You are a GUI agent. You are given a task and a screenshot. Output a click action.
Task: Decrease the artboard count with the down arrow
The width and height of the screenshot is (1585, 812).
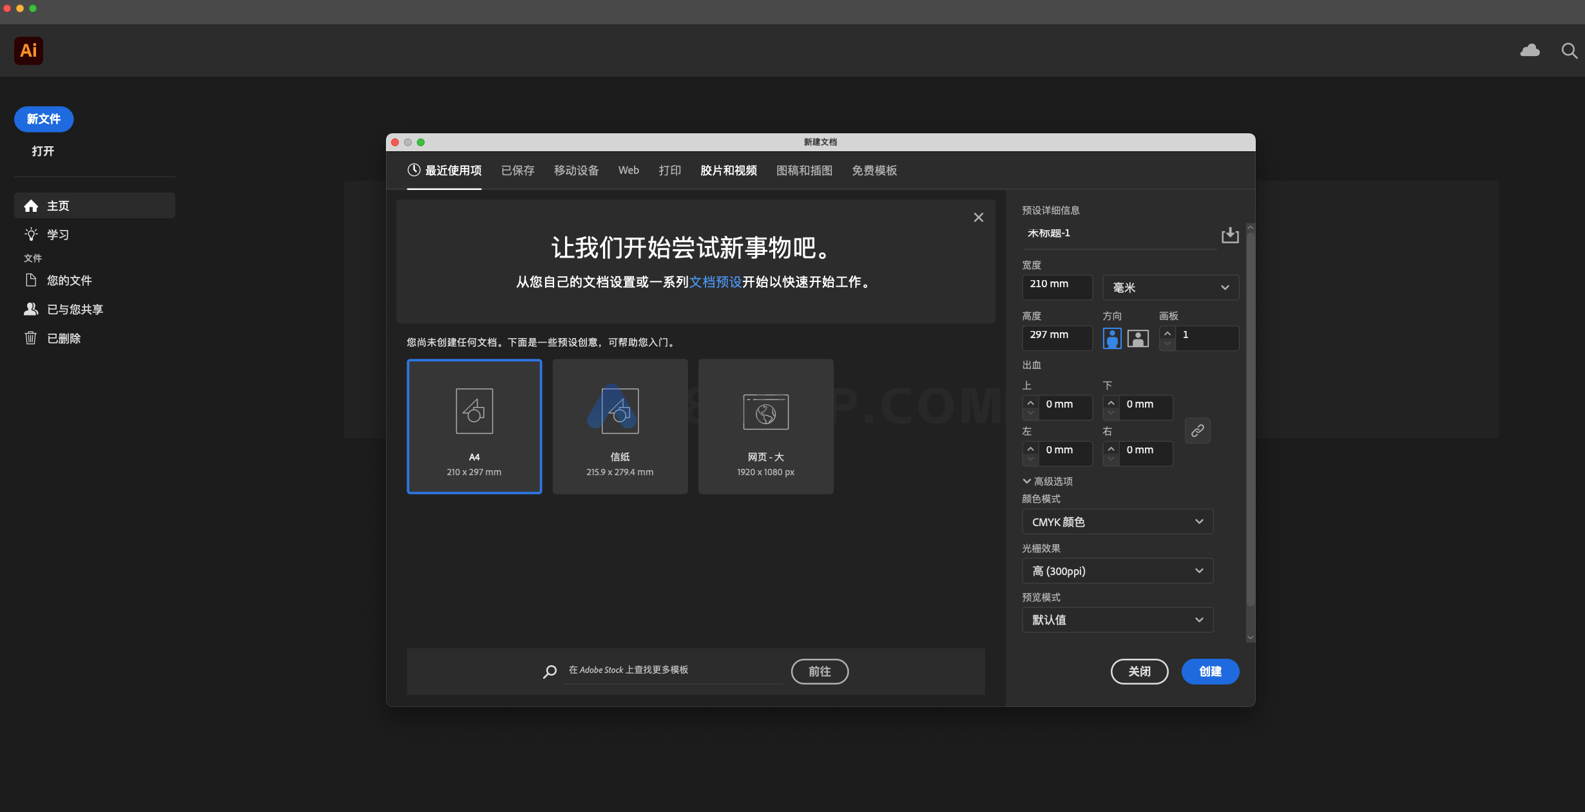[x=1167, y=344]
